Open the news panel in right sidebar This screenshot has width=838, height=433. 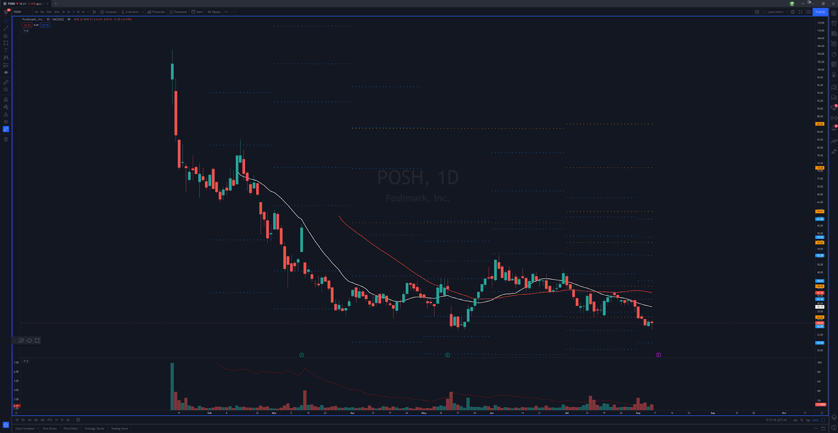834,33
